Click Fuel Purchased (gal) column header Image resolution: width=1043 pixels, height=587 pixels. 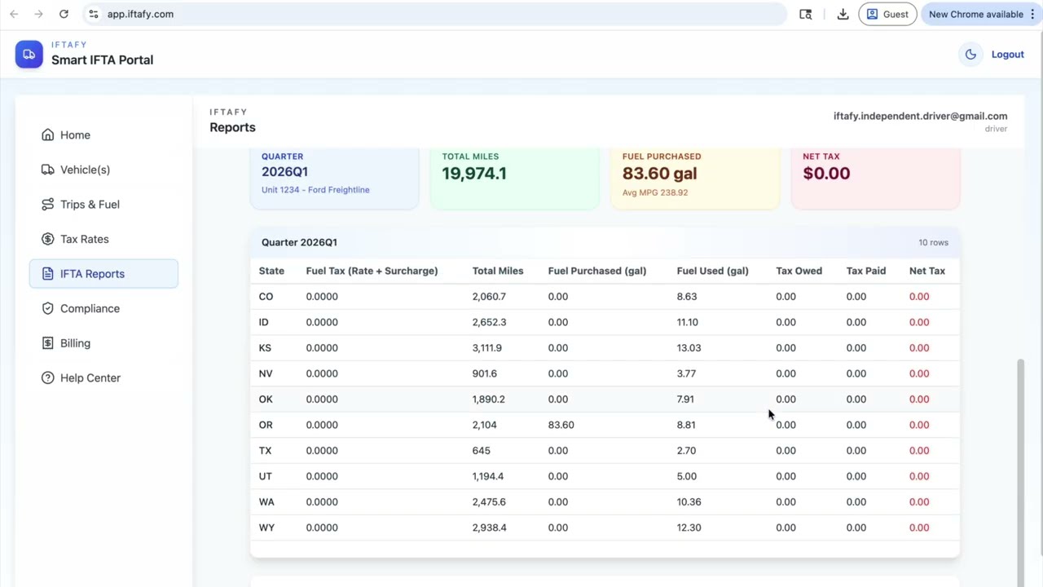[x=596, y=271]
